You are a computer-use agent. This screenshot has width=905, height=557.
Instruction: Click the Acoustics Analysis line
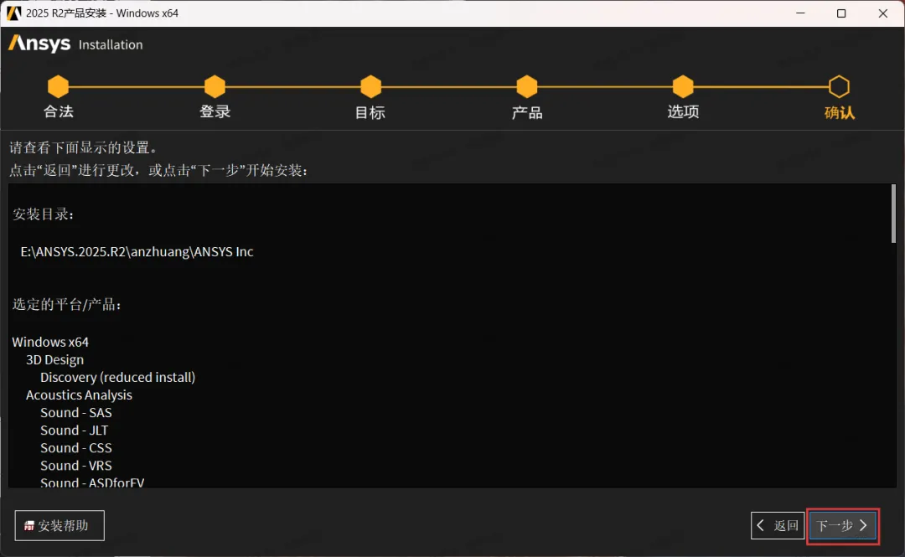tap(79, 395)
